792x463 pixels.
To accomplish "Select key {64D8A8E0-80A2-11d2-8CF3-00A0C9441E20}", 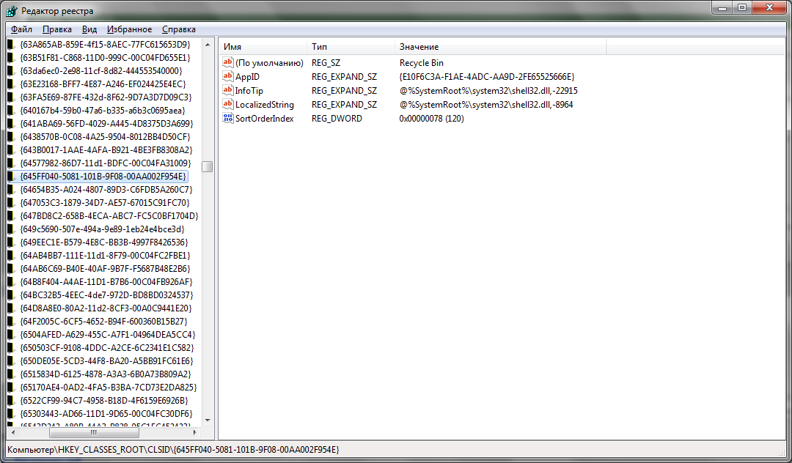I will pyautogui.click(x=106, y=308).
